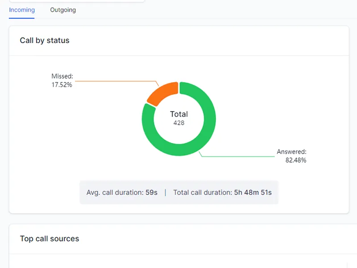Click the "Total" text in donut center
This screenshot has width=357, height=268.
click(179, 114)
